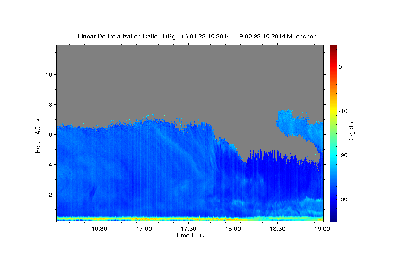The width and height of the screenshot is (400, 266).
Task: Click the 16:30 time tick label
Action: tap(99, 229)
